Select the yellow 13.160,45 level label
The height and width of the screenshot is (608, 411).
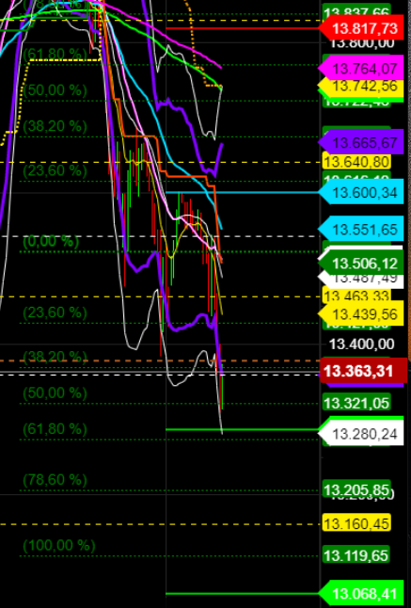[356, 524]
